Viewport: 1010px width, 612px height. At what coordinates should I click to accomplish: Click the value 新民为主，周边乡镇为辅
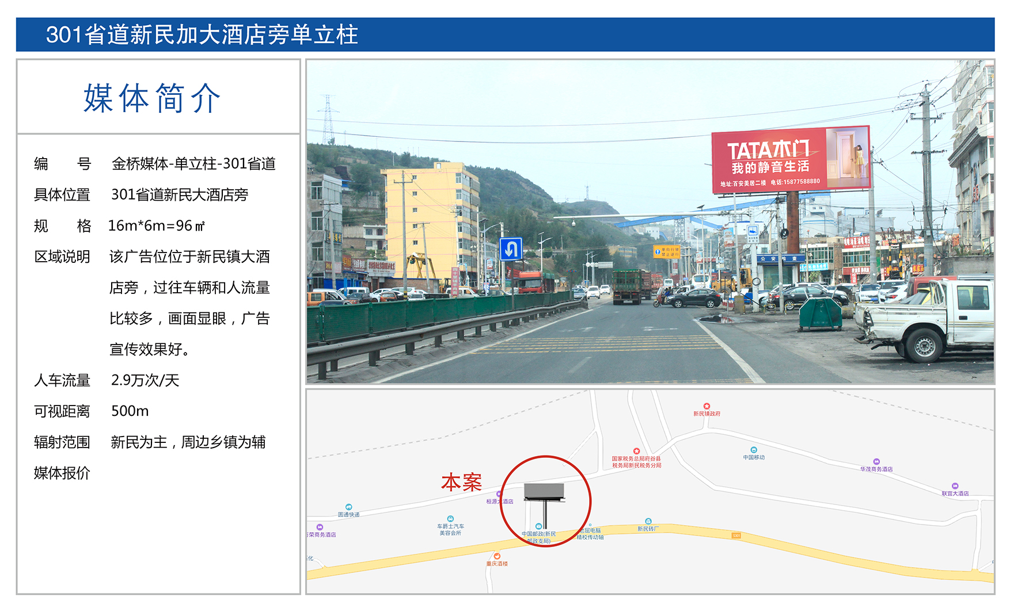[188, 442]
